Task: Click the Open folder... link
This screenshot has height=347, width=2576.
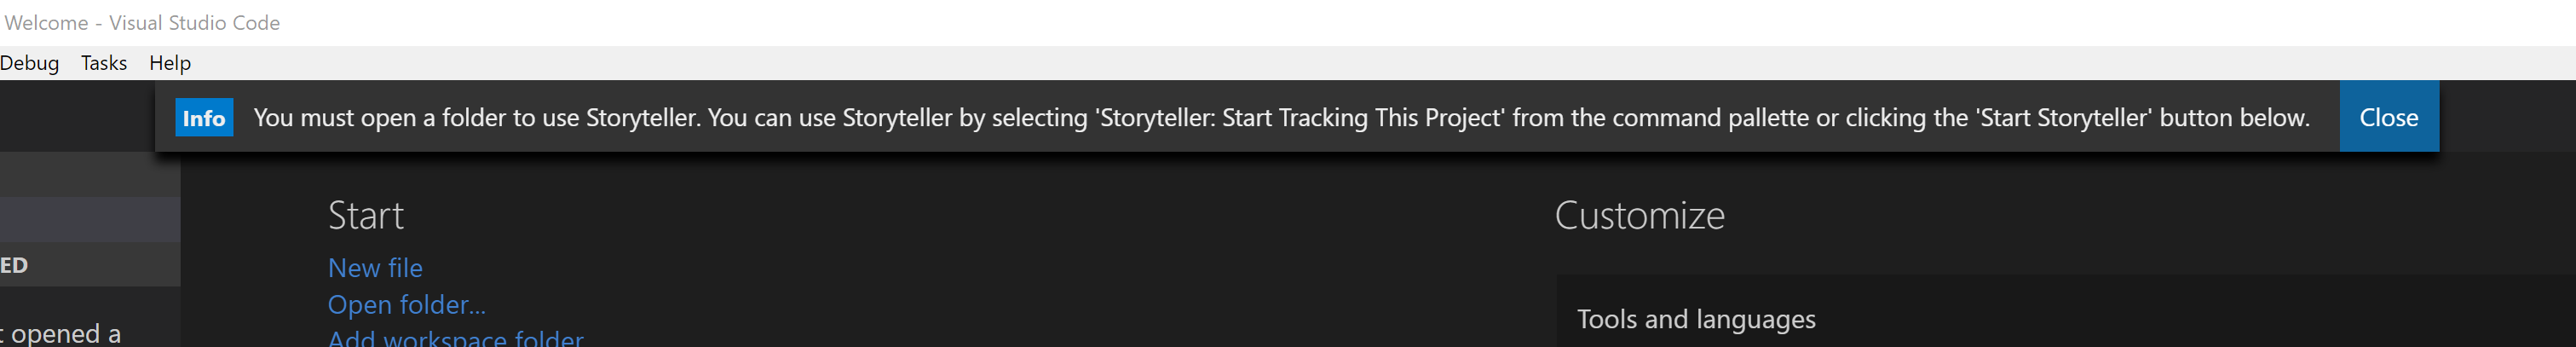Action: (x=407, y=304)
